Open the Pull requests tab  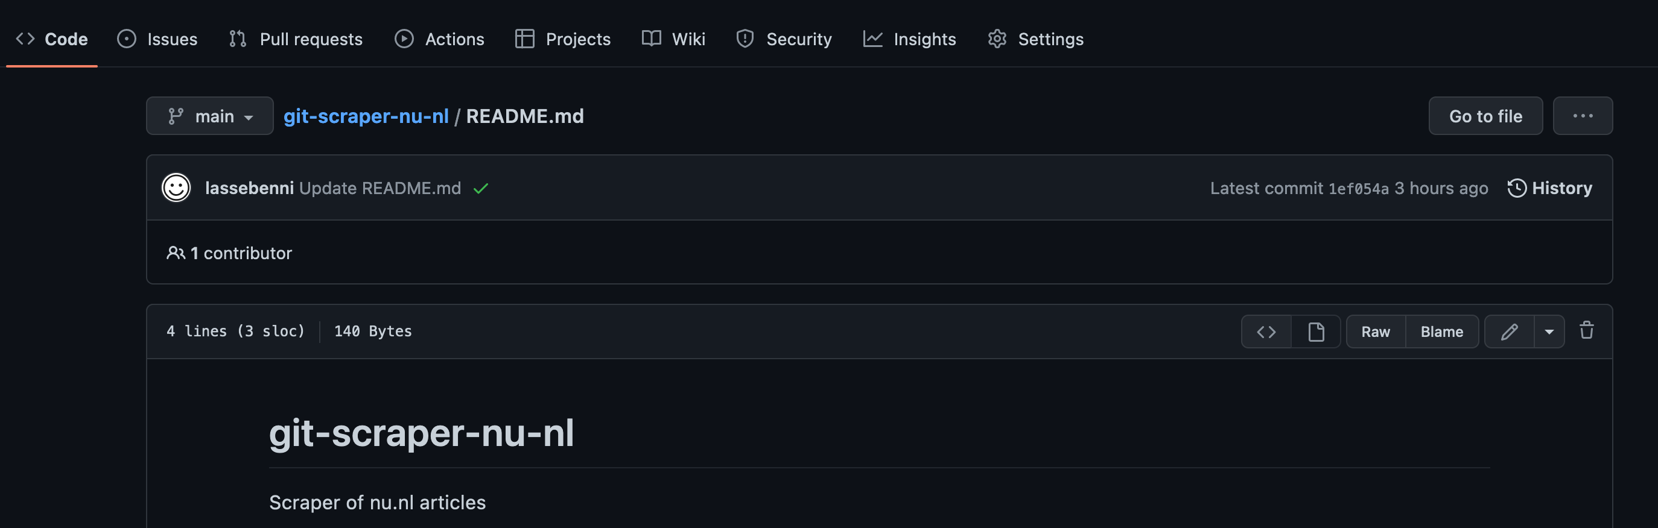(x=296, y=39)
